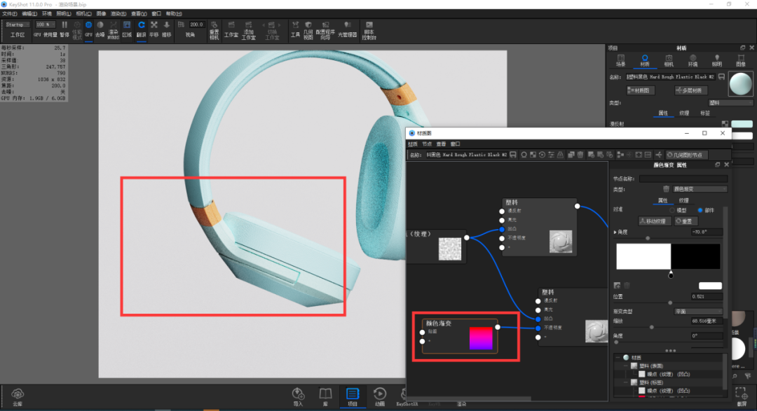
Task: Open the 节点 menu in Material Graph window
Action: [427, 144]
